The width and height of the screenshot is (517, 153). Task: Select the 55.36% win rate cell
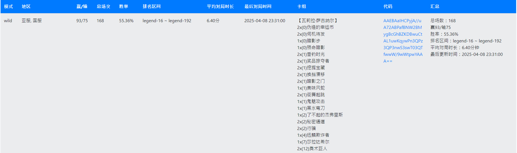point(126,21)
